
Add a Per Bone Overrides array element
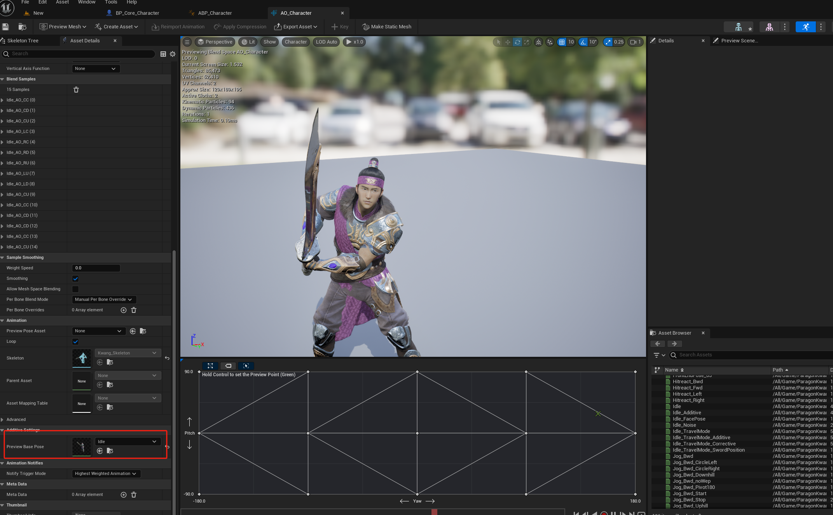[124, 310]
